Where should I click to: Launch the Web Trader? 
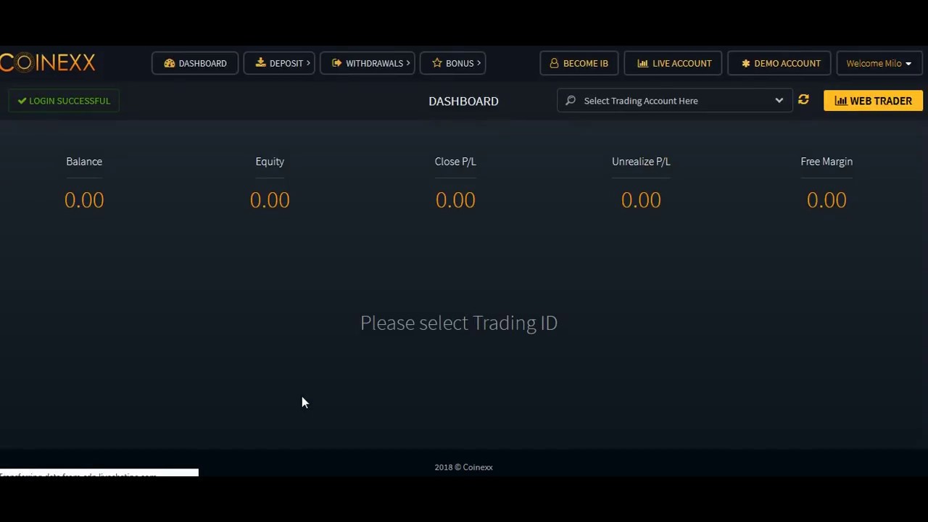(873, 101)
